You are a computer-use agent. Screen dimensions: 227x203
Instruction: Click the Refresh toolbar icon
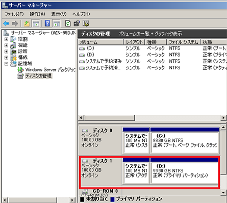pos(68,23)
